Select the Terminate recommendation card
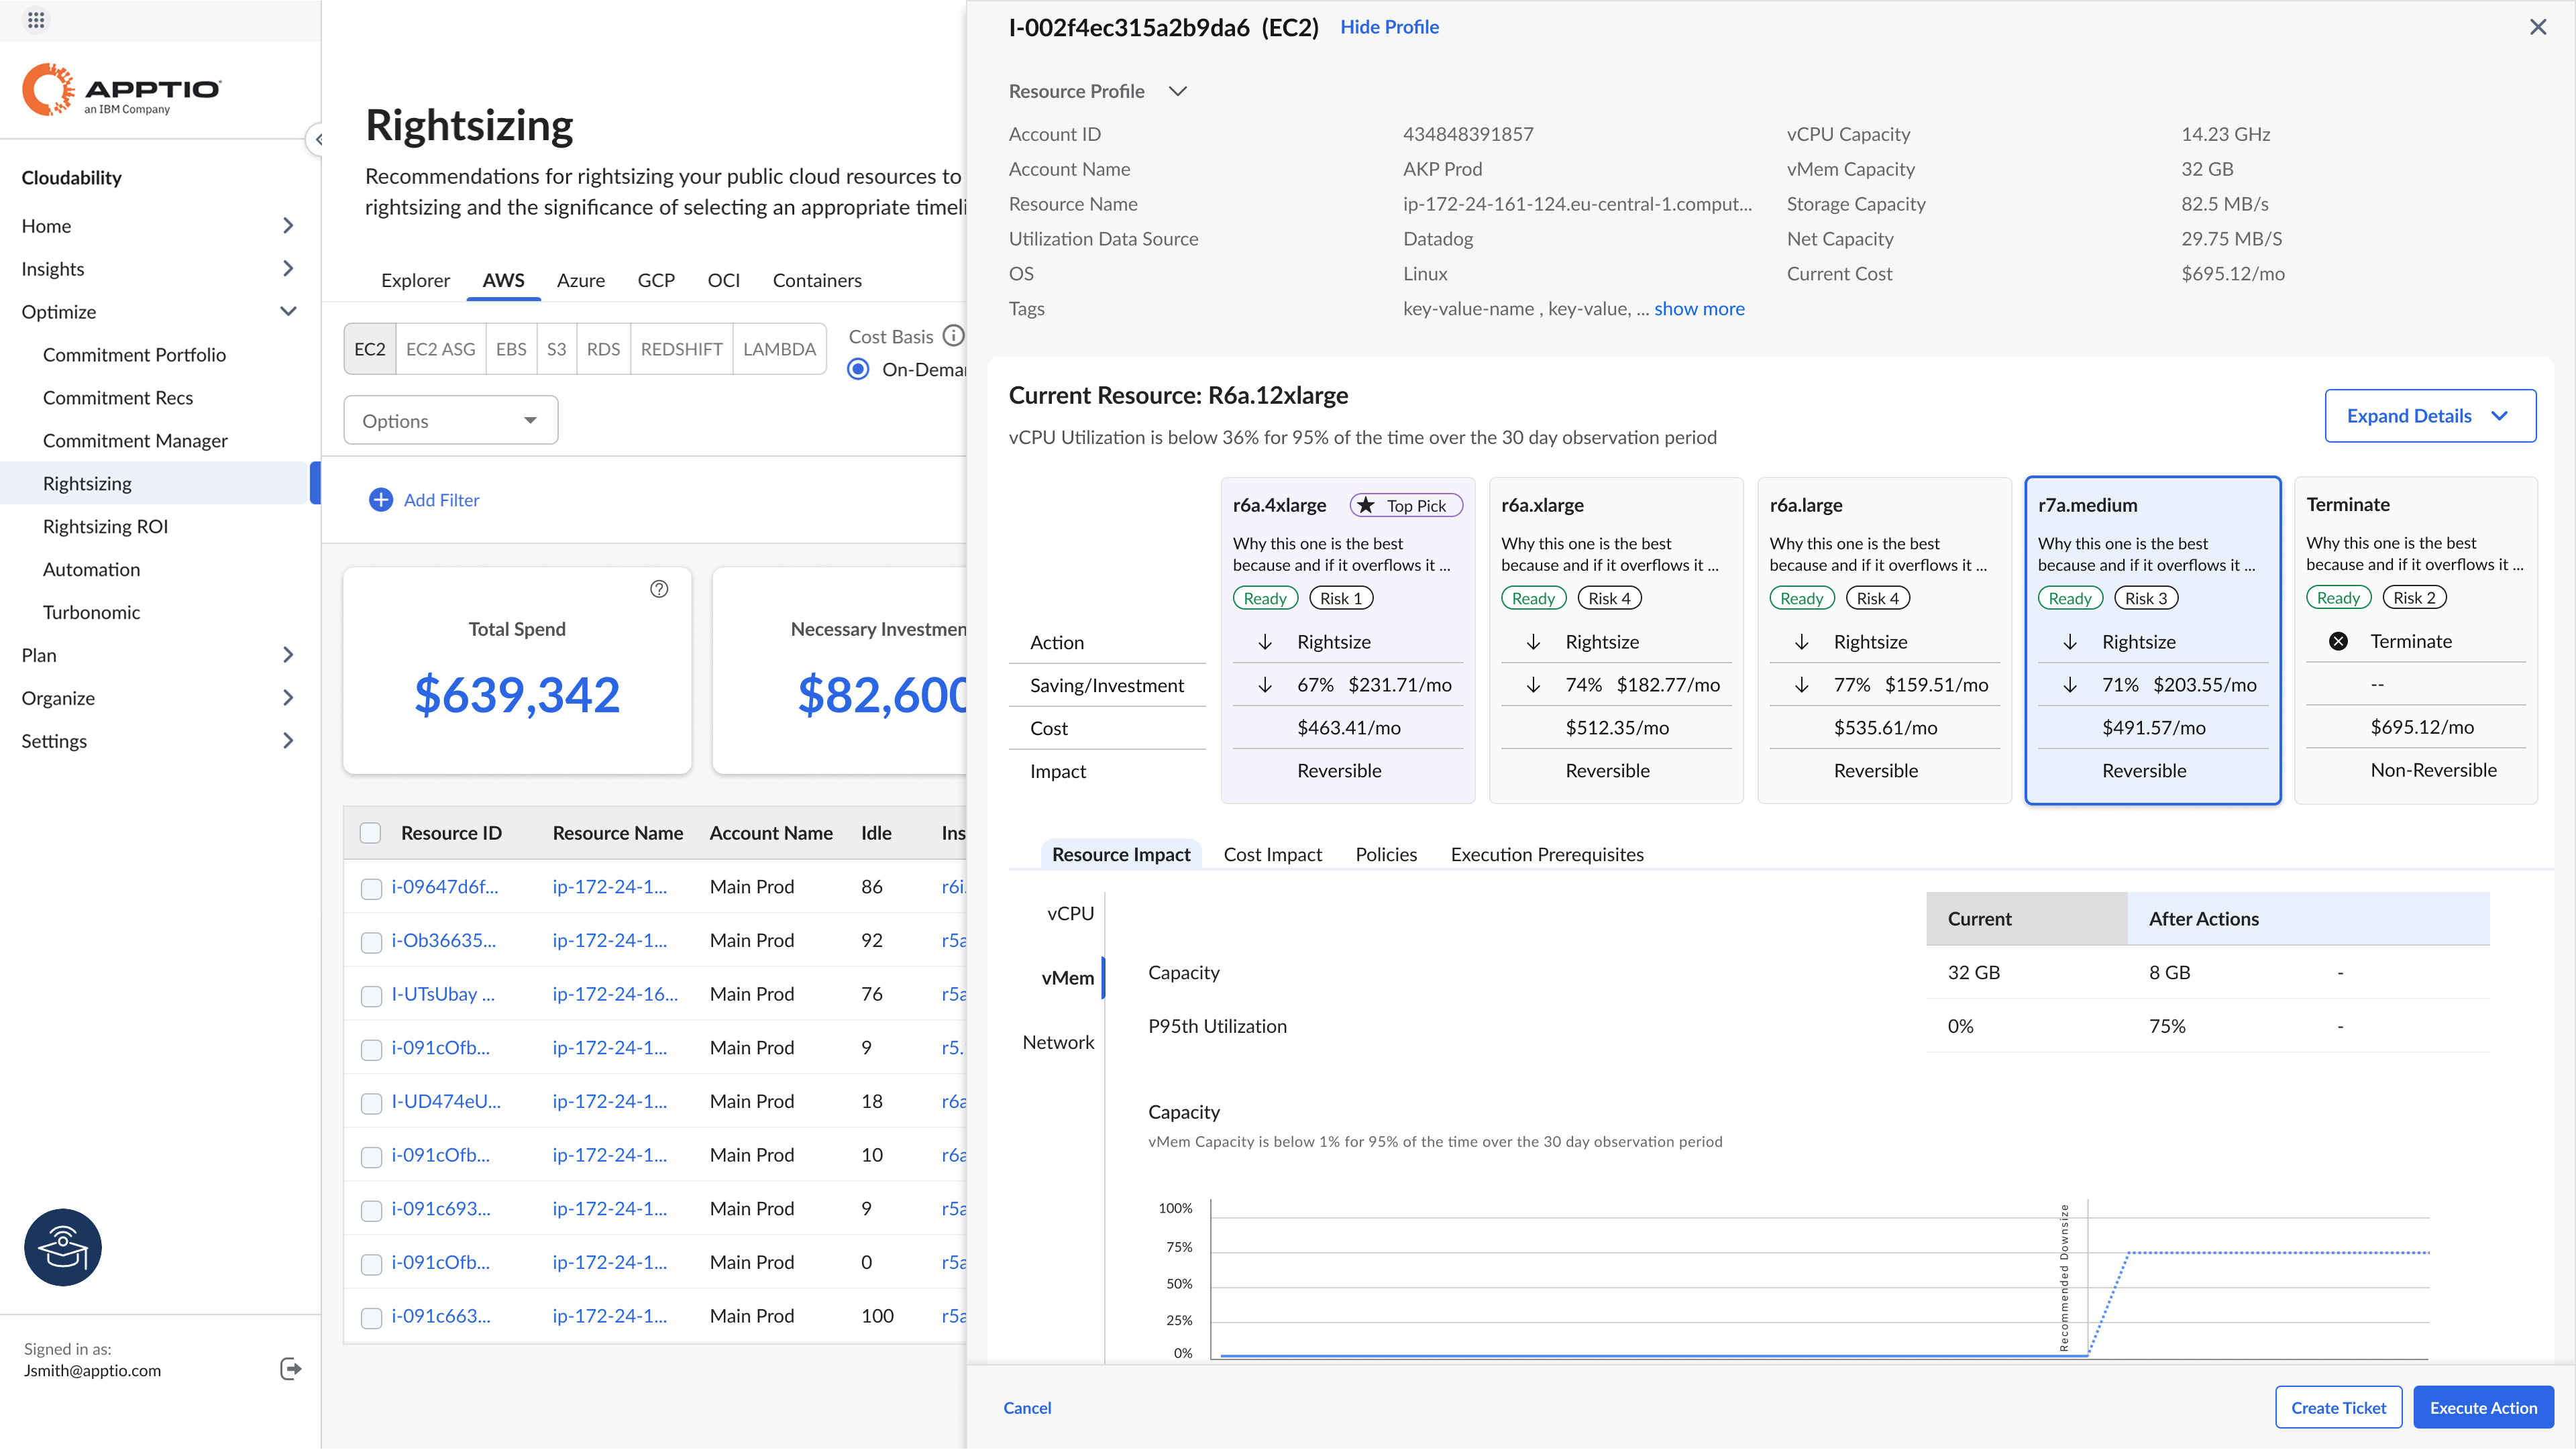Image resolution: width=2576 pixels, height=1450 pixels. pyautogui.click(x=2416, y=640)
